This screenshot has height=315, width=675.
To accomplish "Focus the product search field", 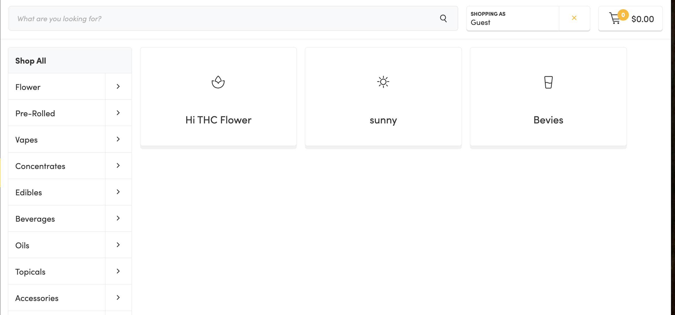I will click(223, 19).
